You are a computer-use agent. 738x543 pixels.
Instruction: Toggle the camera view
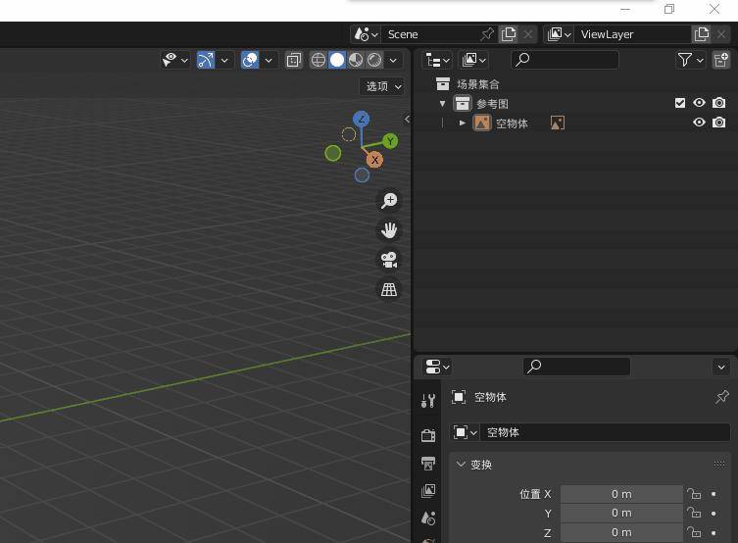coord(389,260)
